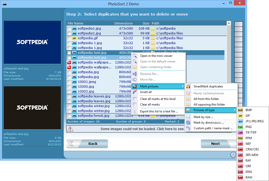The image size is (269, 181).
Task: Check the first softpedia leaves.jpg checkbox
Action: (69, 96)
